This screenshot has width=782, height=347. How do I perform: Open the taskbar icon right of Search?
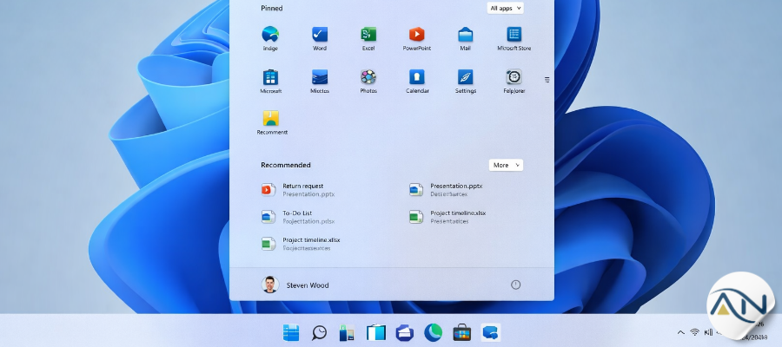347,332
